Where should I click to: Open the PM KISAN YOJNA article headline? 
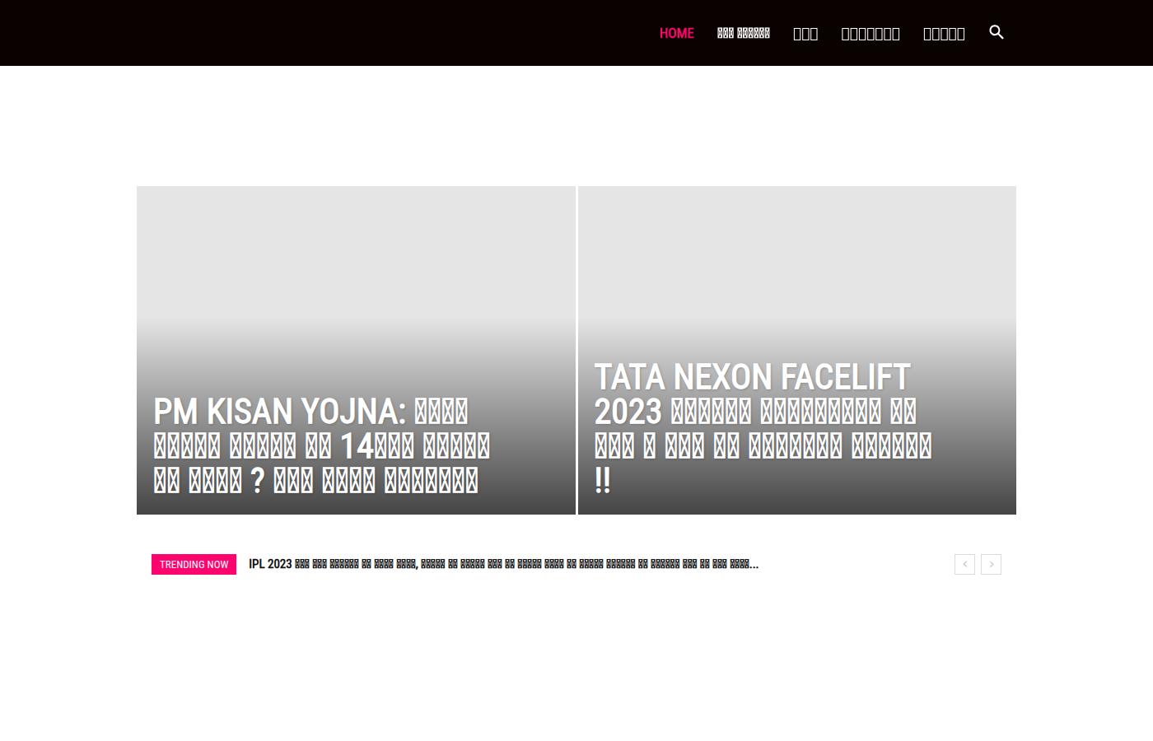(x=321, y=445)
